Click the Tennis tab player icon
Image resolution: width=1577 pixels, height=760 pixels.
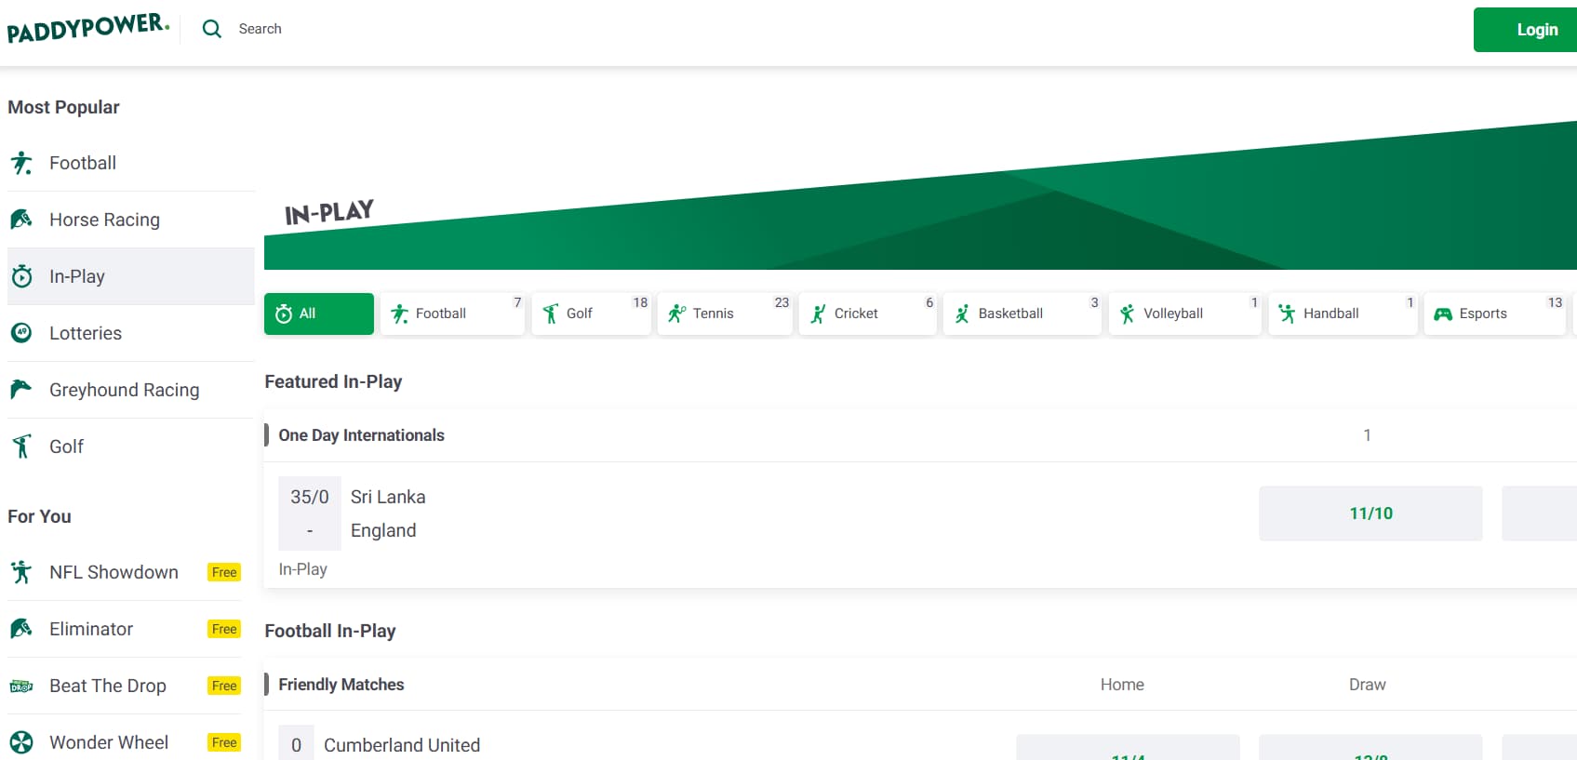(677, 314)
